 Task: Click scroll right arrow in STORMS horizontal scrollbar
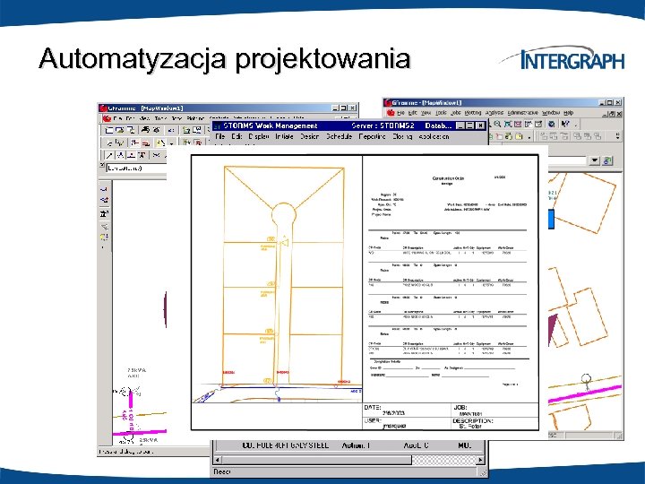(480, 460)
